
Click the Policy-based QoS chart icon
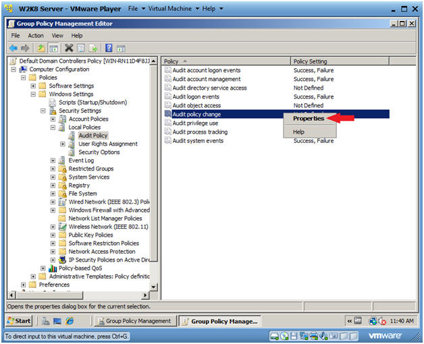53,268
